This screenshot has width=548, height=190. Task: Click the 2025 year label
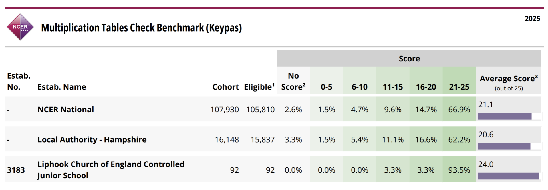pyautogui.click(x=532, y=19)
